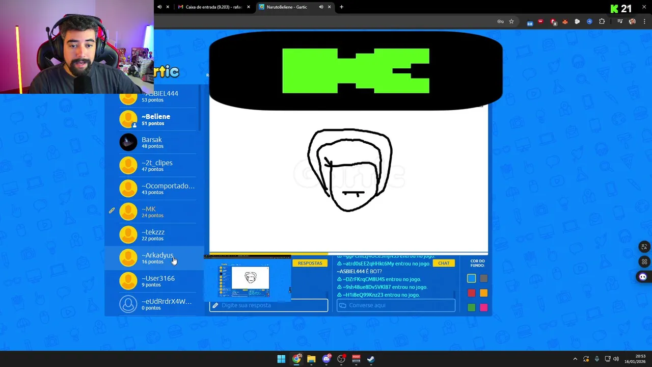Click the CHAT label button
Image resolution: width=652 pixels, height=367 pixels.
pyautogui.click(x=444, y=263)
